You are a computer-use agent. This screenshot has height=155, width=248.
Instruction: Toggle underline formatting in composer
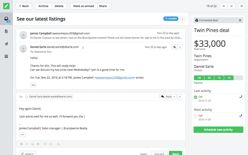click(32, 144)
